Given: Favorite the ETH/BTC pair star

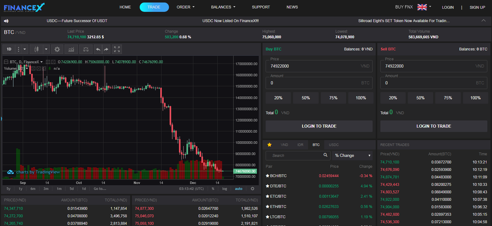Looking at the screenshot, I should (268, 207).
